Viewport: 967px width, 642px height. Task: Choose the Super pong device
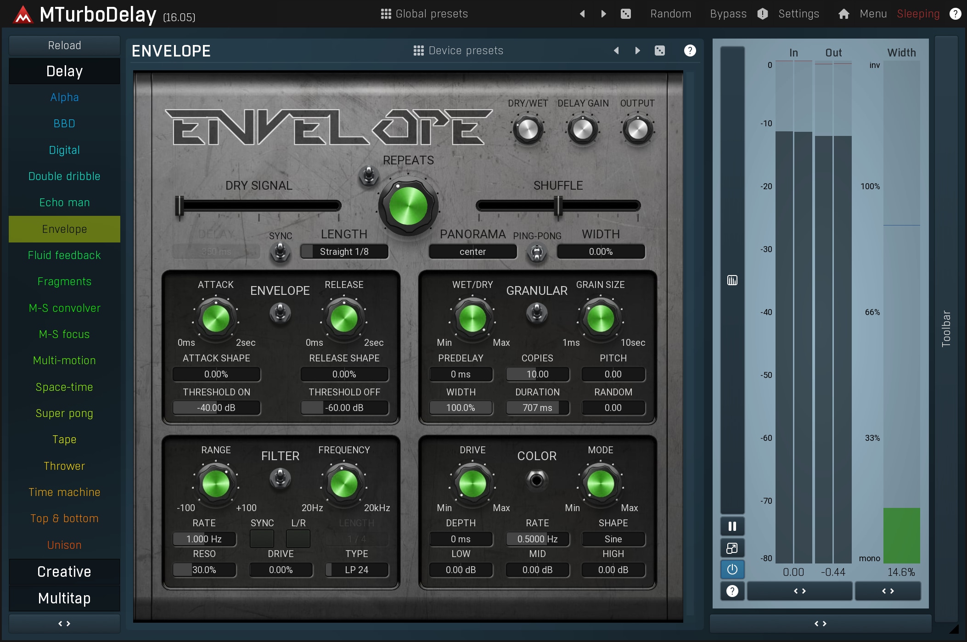[x=64, y=413]
